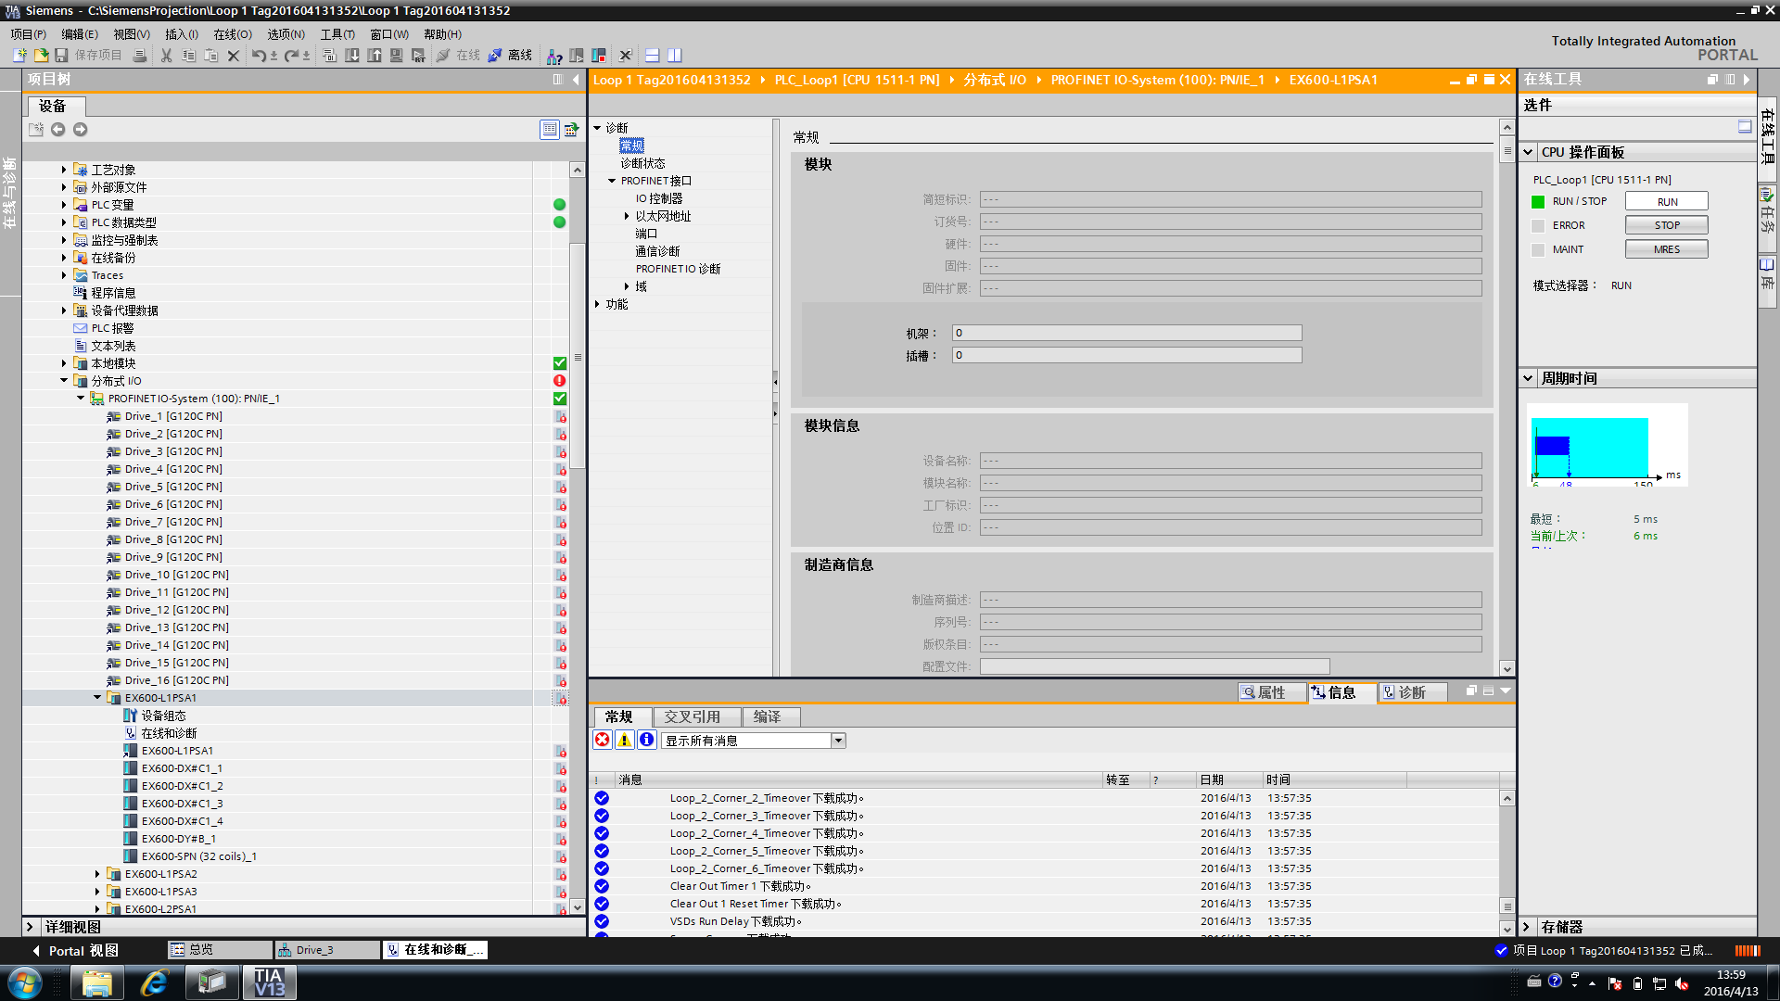Open the 在线(O) menu

(232, 34)
